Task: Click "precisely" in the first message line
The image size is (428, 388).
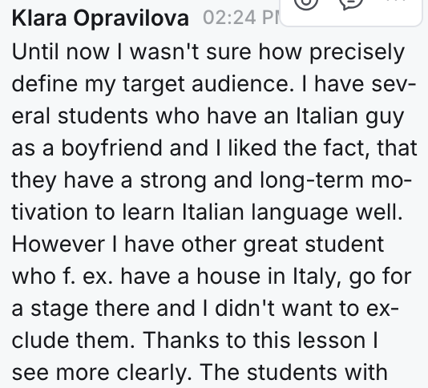Action: point(357,54)
